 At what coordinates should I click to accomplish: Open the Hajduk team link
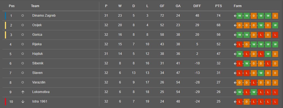pyautogui.click(x=37, y=54)
